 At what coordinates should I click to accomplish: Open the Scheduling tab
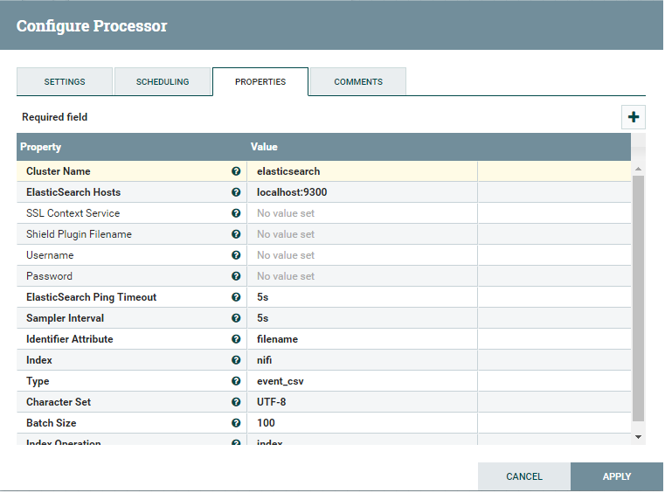point(163,82)
